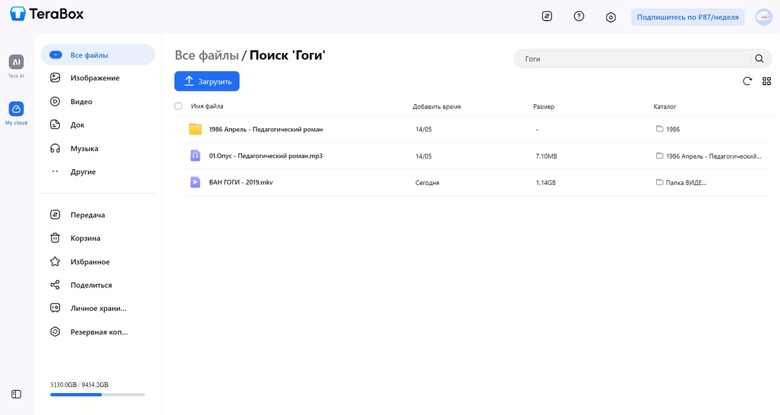Click date 'Сегодня' in mkv row
Screen dimensions: 780x415
pyautogui.click(x=427, y=183)
